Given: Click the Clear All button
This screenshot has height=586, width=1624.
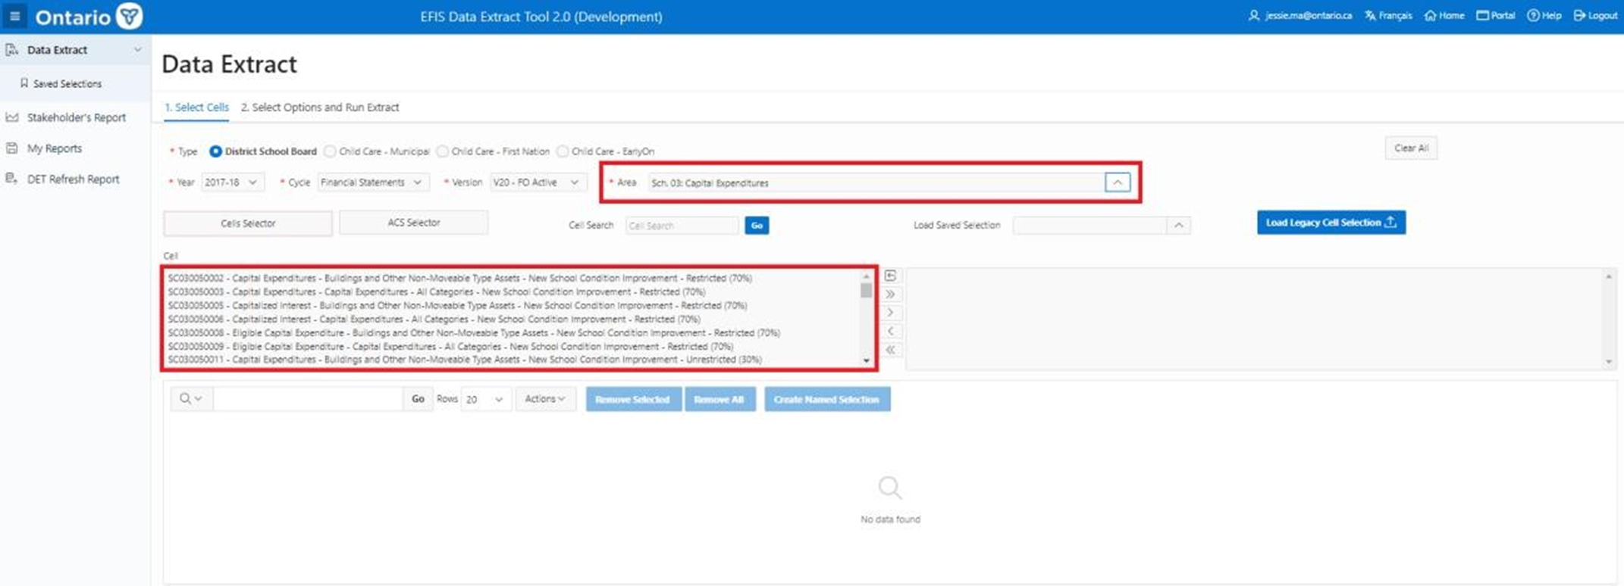Looking at the screenshot, I should [x=1410, y=148].
